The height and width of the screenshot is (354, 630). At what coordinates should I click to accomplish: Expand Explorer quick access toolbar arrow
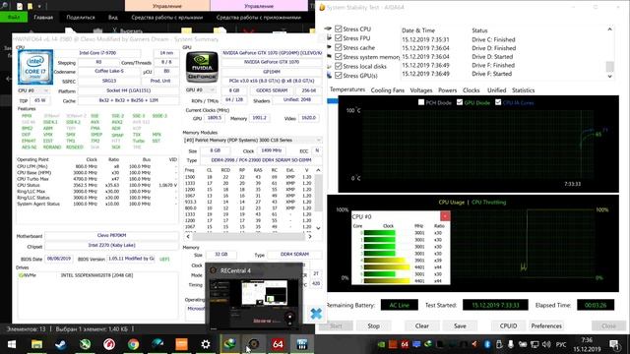pos(39,7)
